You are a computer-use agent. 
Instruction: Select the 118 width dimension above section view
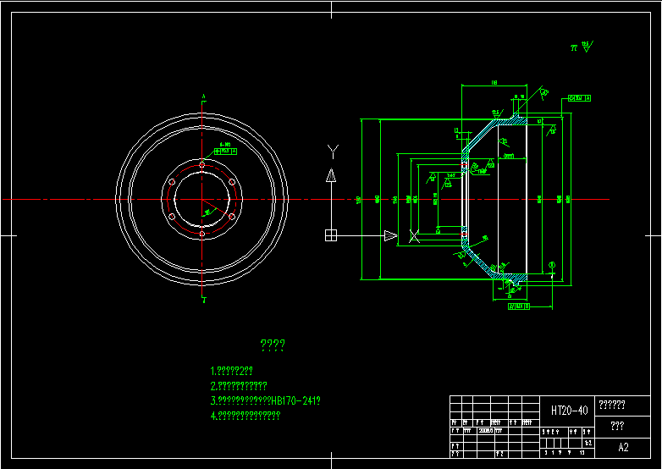[494, 83]
